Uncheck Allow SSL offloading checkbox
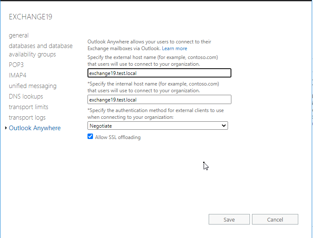The height and width of the screenshot is (238, 313). [90, 136]
